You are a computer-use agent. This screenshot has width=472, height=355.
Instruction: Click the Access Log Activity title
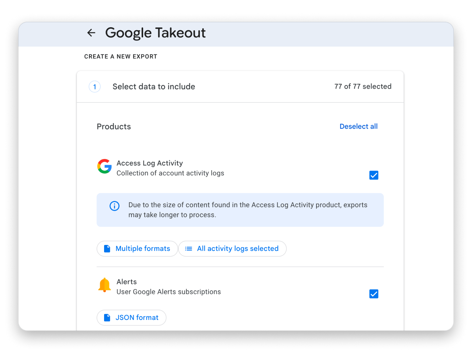click(150, 163)
